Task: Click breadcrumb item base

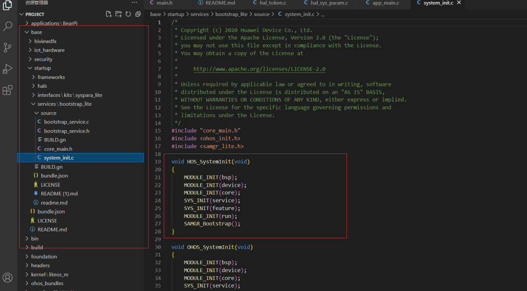Action: (156, 14)
